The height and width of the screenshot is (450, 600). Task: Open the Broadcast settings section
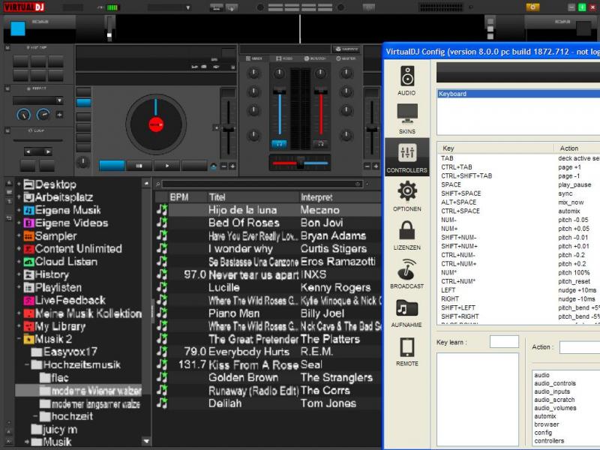(407, 273)
